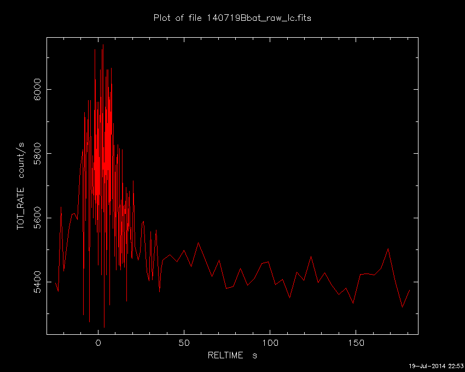Click the x-axis tick label '100'
Viewport: 465px width, 372px height.
[x=270, y=343]
